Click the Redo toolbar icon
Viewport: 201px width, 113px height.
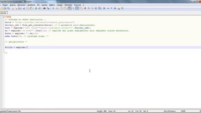40,8
